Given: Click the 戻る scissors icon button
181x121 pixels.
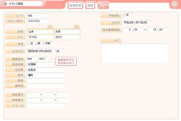Looking at the screenshot, I should [103, 5].
